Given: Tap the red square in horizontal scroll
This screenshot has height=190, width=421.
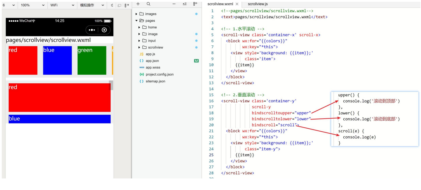Looking at the screenshot, I should (23, 60).
